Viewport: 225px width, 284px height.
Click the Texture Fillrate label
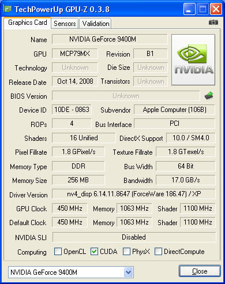pyautogui.click(x=133, y=152)
